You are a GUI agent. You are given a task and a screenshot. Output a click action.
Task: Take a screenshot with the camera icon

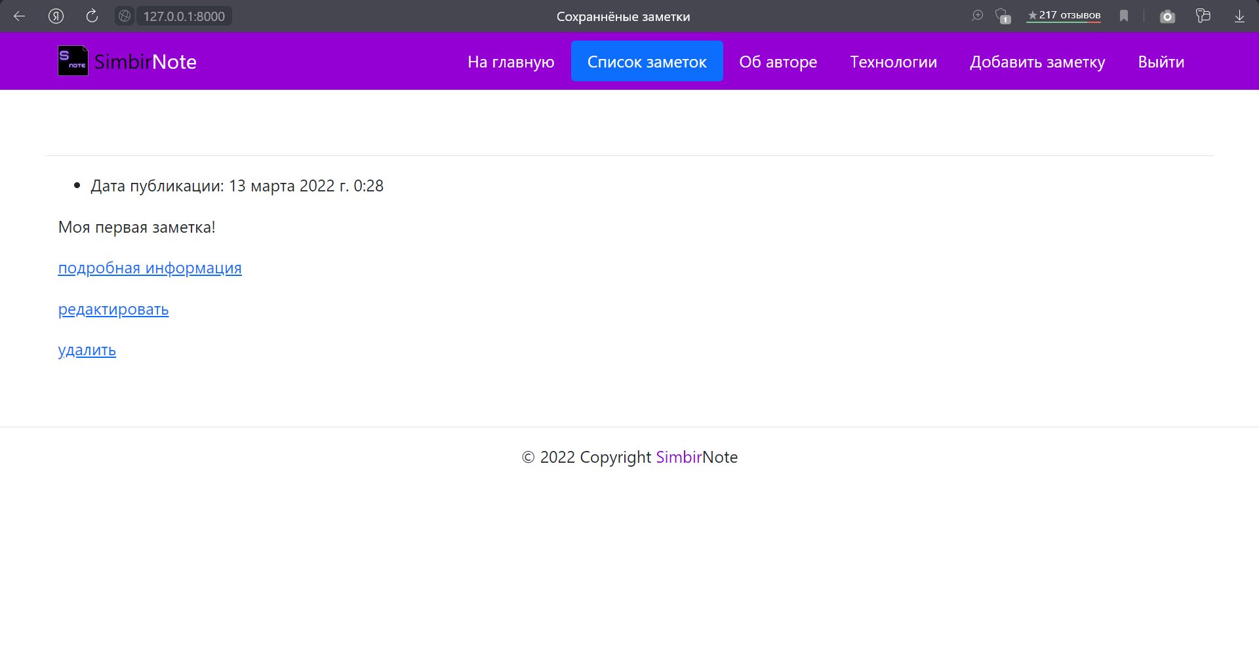(x=1168, y=16)
